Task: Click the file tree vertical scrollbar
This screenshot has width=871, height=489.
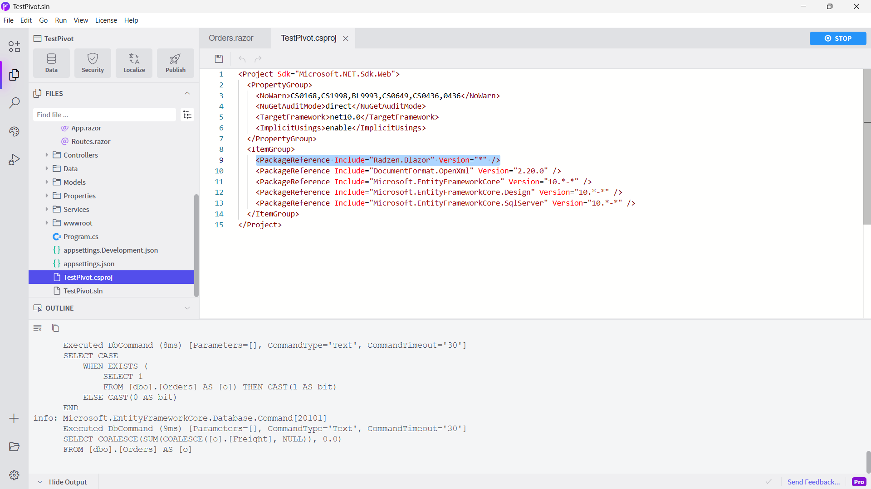Action: [196, 244]
